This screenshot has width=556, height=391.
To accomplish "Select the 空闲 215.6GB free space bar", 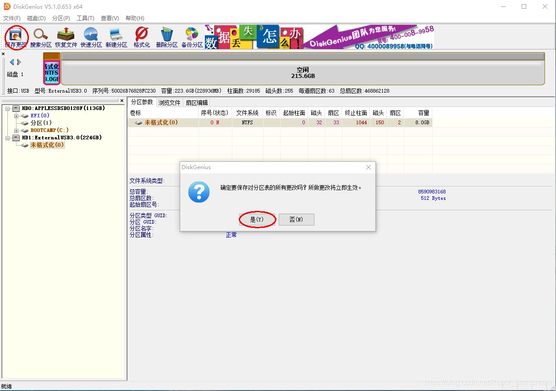I will pyautogui.click(x=303, y=69).
